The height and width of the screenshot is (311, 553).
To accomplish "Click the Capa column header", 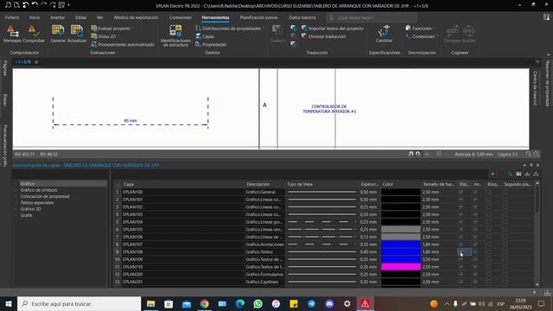I will pos(183,184).
